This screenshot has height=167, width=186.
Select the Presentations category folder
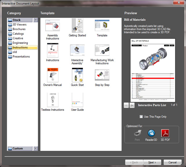tap(21, 56)
